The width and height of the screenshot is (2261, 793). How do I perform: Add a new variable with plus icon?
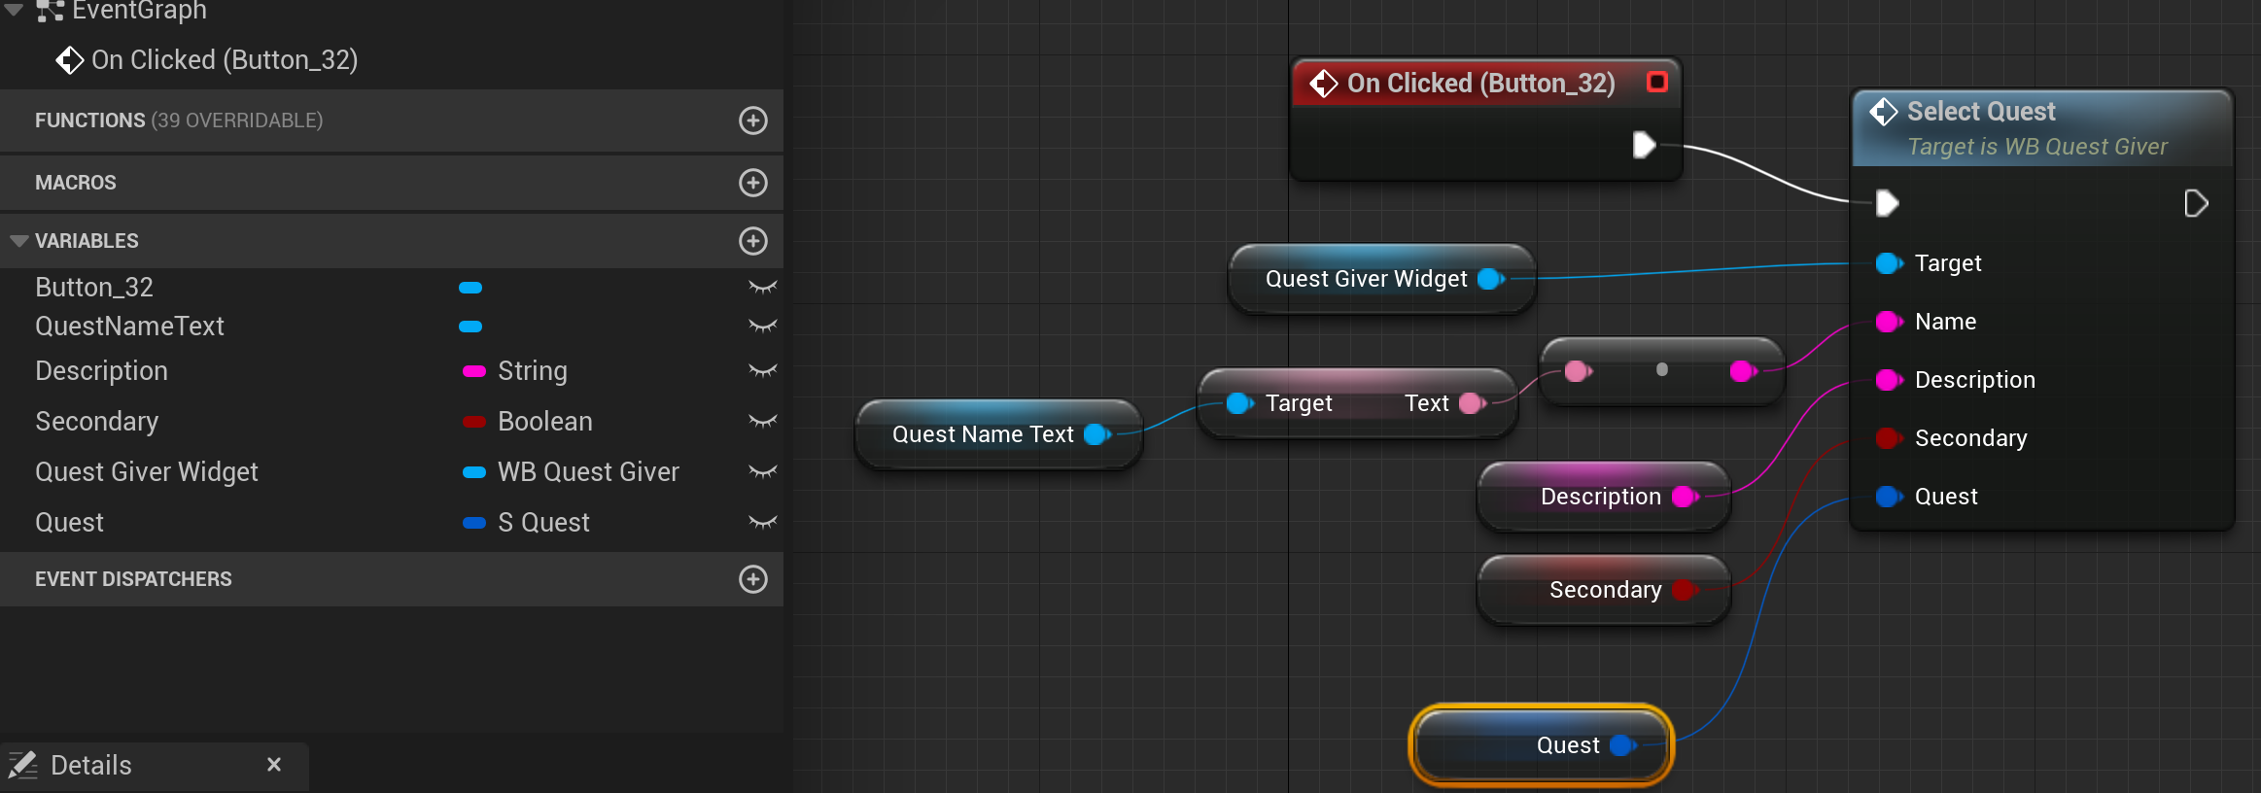coord(753,241)
